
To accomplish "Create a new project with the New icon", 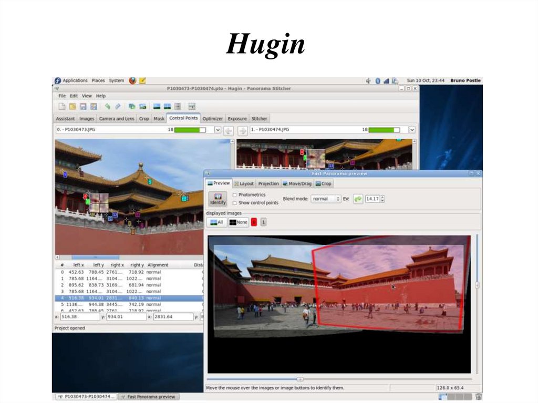I will 62,106.
